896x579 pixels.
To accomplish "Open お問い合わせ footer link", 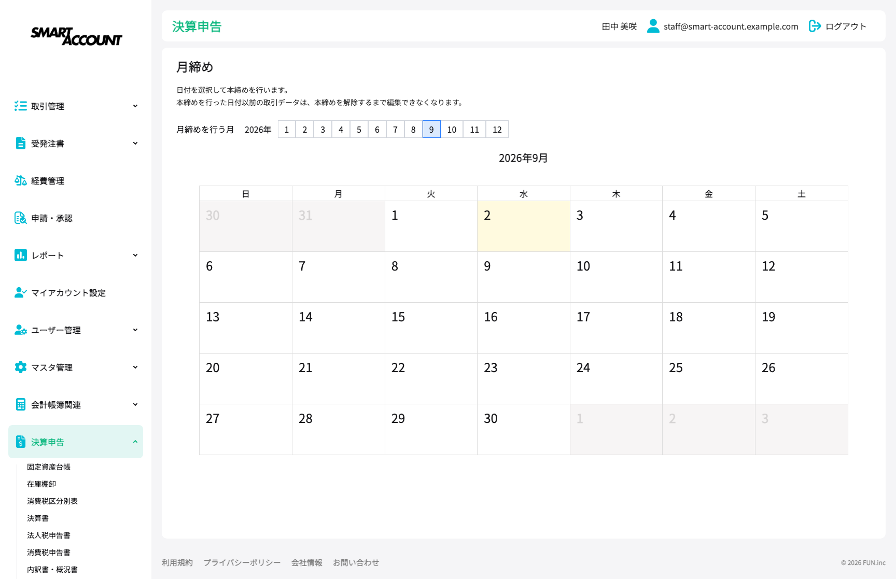I will pos(356,563).
